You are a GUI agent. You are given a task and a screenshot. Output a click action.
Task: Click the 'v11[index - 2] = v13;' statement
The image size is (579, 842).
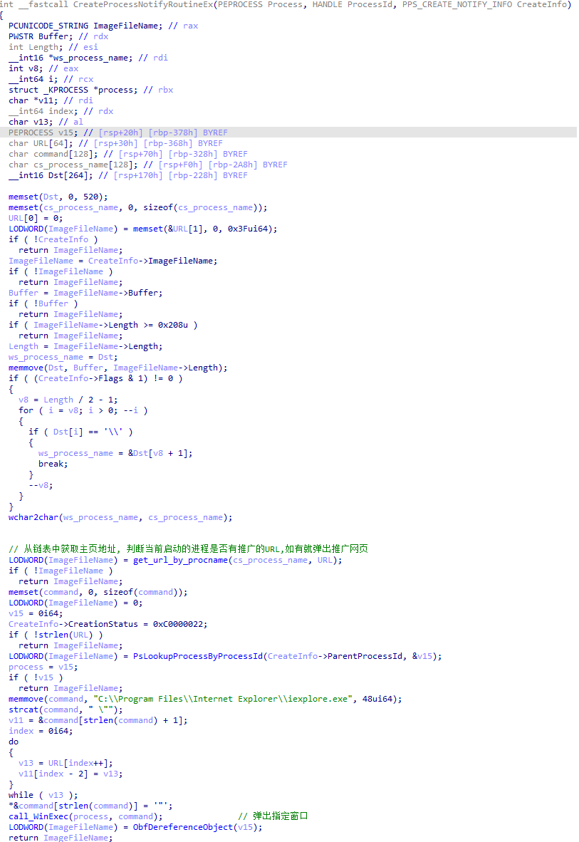coord(71,774)
